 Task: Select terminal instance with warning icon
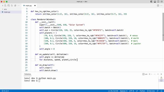pyautogui.click(x=161, y=78)
